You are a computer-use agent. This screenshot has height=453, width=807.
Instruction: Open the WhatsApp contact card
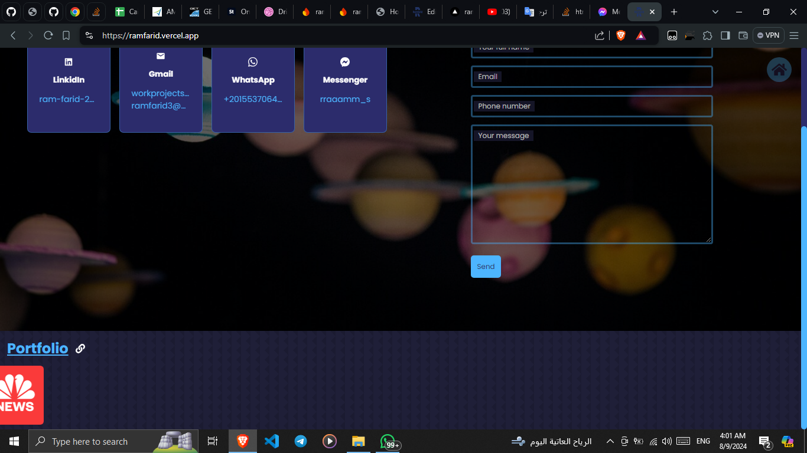point(253,88)
